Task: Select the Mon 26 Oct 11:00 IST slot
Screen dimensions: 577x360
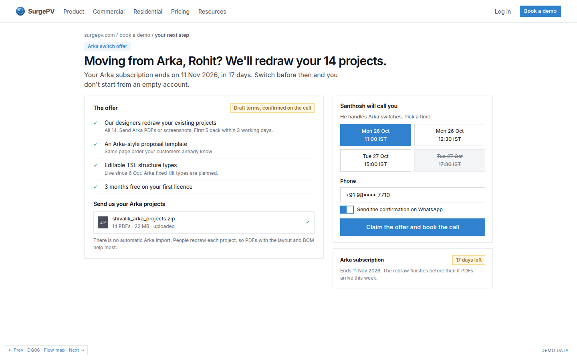Action: (375, 135)
